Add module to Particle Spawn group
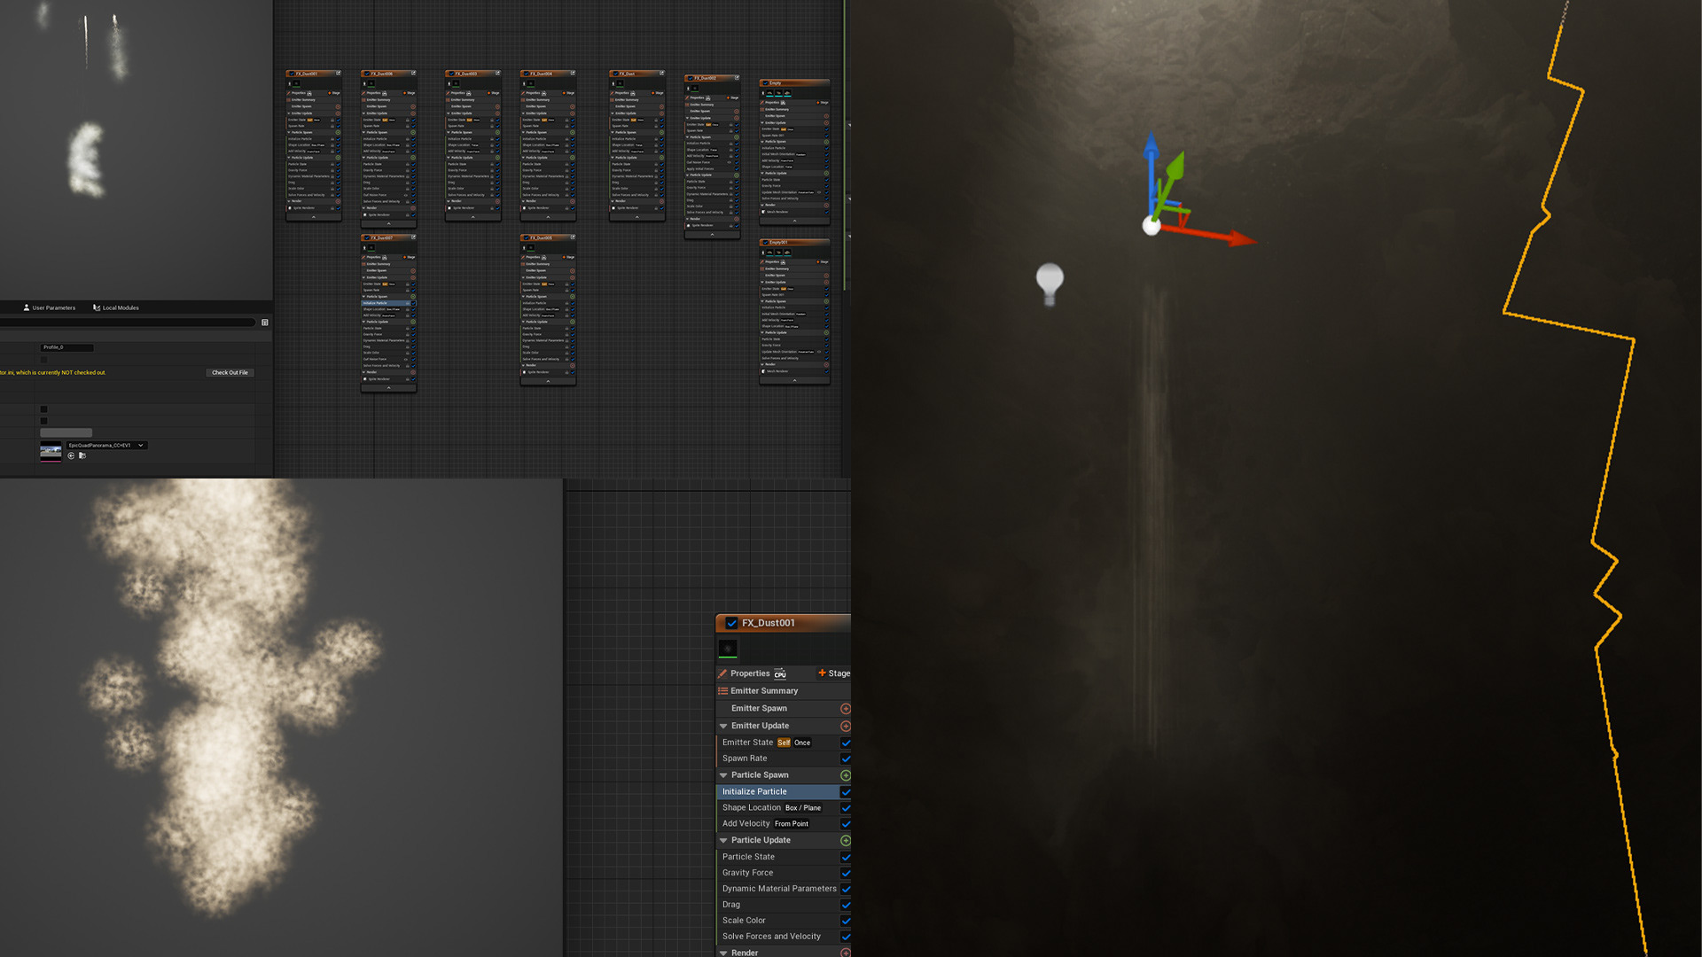 click(846, 775)
